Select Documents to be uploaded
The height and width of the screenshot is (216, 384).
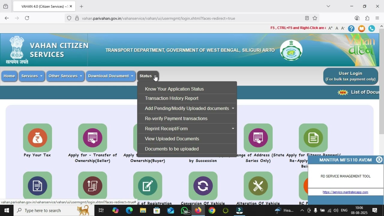(x=172, y=149)
